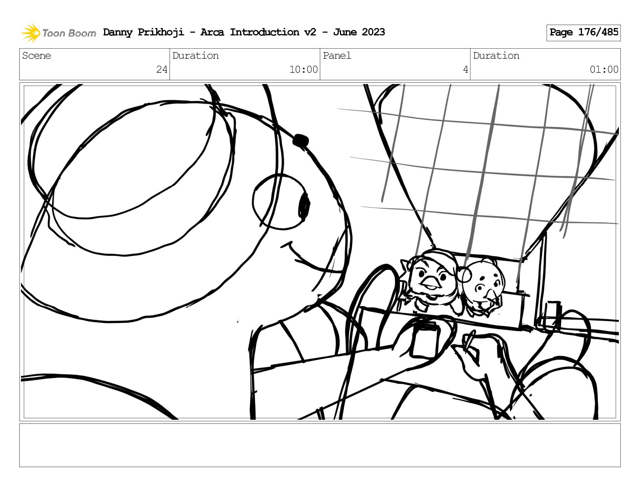Select the title text 'Danny Prikhoji - Arca Introduction v2 - June 2023'
641x496 pixels.
coord(244,32)
